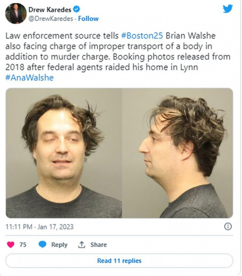Viewport: 242px width, 276px height.
Task: View the side-profile booking photo
Action: pyautogui.click(x=177, y=153)
